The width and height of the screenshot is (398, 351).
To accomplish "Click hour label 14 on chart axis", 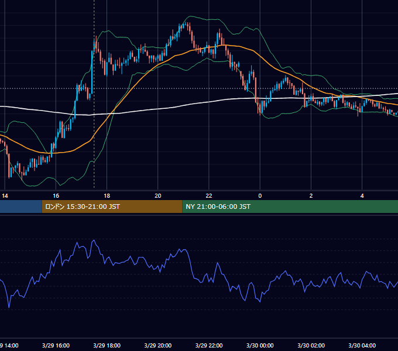I will [5, 196].
